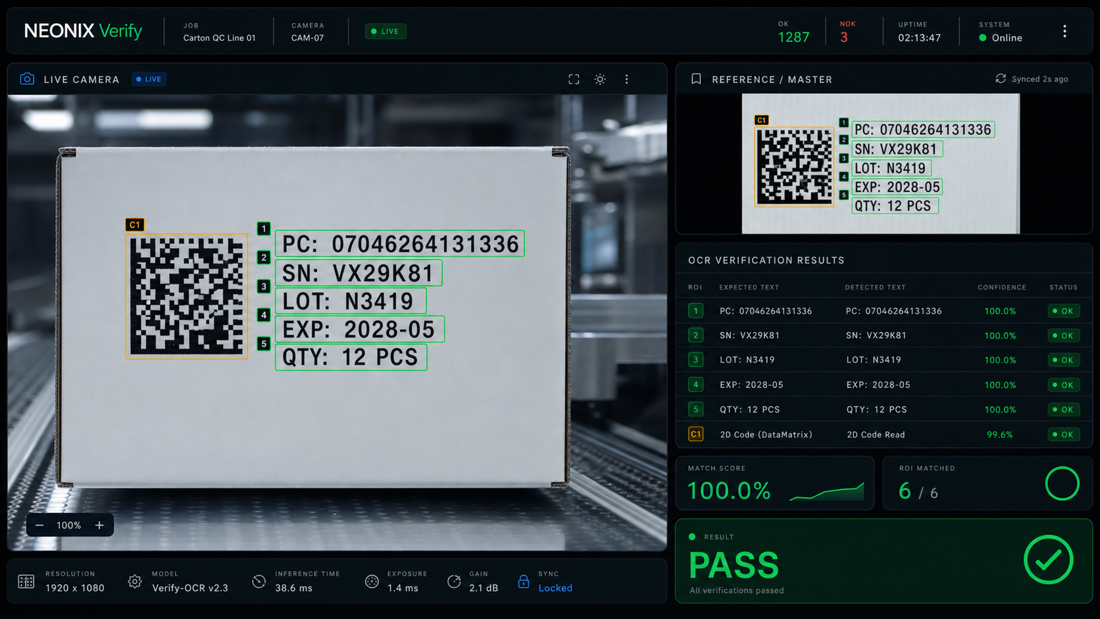Viewport: 1100px width, 619px height.
Task: Click OK status for EXP: 2028-05 row
Action: click(1063, 385)
